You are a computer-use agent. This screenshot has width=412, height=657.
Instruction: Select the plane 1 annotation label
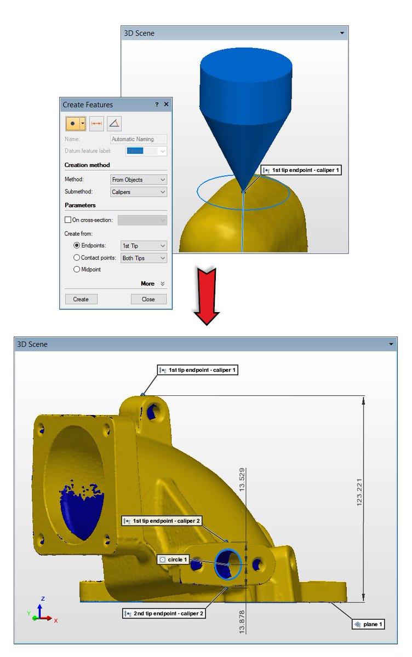click(368, 624)
